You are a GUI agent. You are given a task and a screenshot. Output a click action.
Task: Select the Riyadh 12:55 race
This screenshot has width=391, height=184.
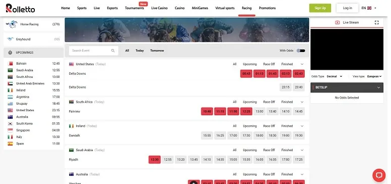[167, 160]
